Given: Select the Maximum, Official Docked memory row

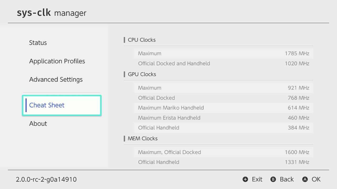Looking at the screenshot, I should coord(224,152).
